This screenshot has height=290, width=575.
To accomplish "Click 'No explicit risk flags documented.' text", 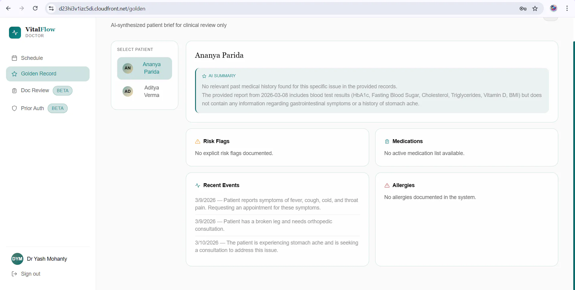I will click(x=234, y=153).
